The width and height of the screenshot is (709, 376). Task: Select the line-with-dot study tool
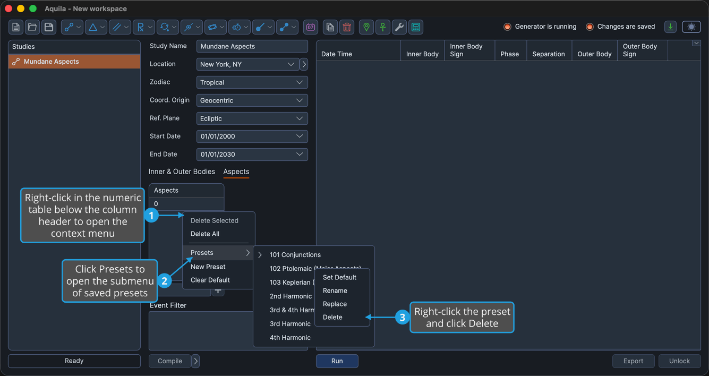[x=263, y=27]
